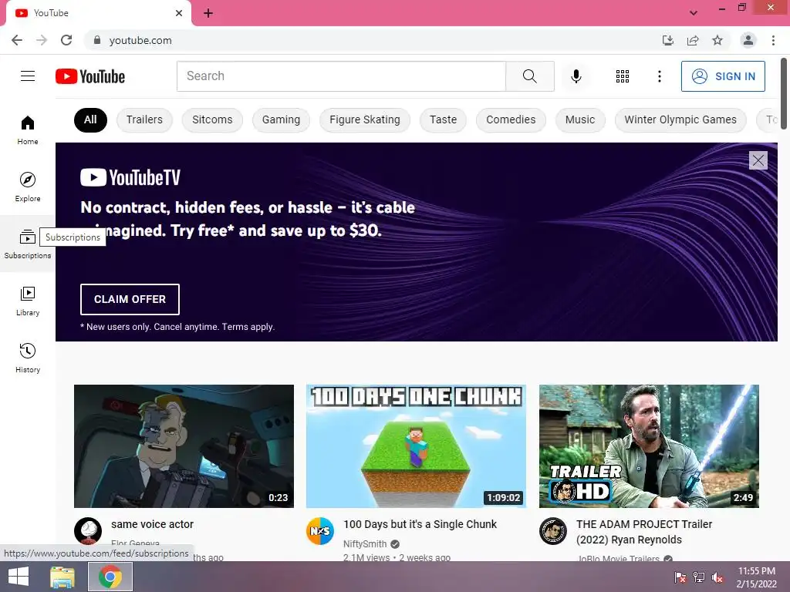Reload the page
The width and height of the screenshot is (790, 592).
66,40
